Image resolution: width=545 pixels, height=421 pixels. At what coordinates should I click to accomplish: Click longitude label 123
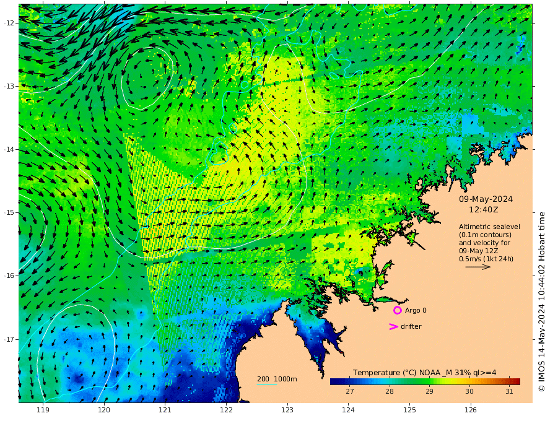[287, 410]
